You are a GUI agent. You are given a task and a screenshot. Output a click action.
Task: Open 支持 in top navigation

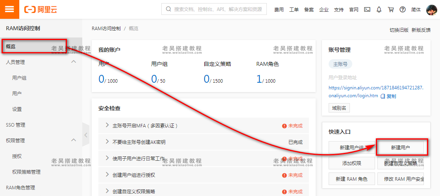tap(339, 9)
